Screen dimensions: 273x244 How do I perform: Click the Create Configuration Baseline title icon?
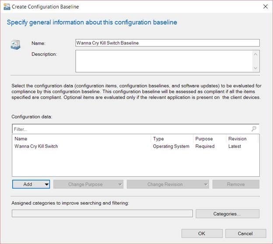click(x=7, y=7)
